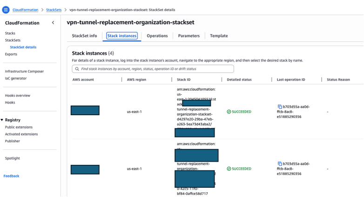Collapse the CloudFormation sidebar with chevron
The image size is (364, 197).
(53, 23)
